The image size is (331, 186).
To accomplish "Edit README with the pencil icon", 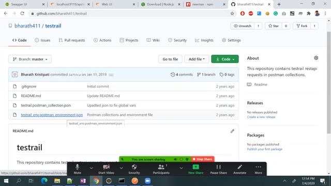I will [232, 131].
